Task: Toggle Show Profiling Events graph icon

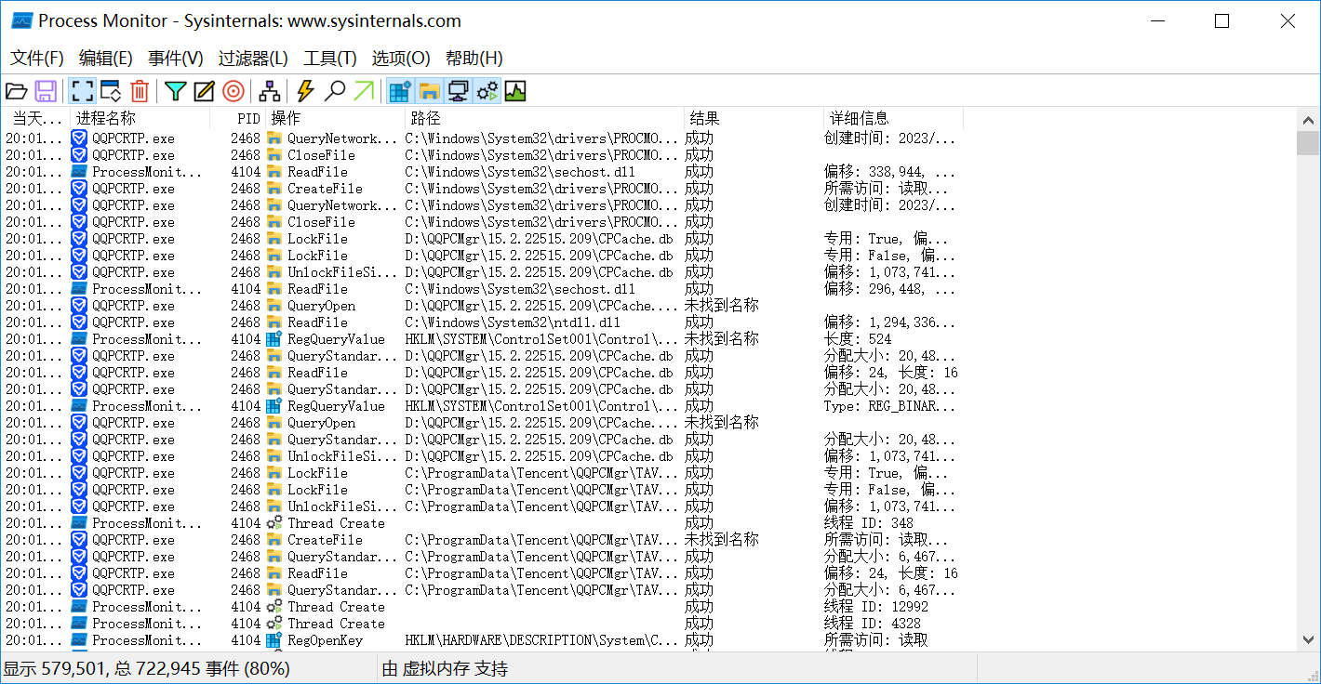Action: tap(515, 91)
